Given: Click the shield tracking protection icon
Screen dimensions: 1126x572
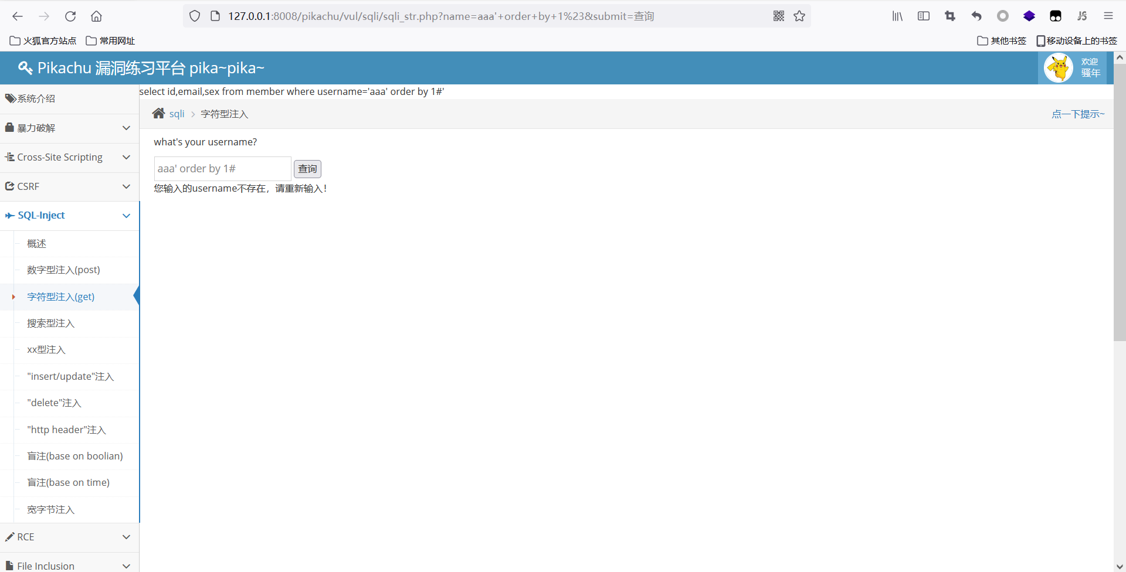Looking at the screenshot, I should point(195,16).
